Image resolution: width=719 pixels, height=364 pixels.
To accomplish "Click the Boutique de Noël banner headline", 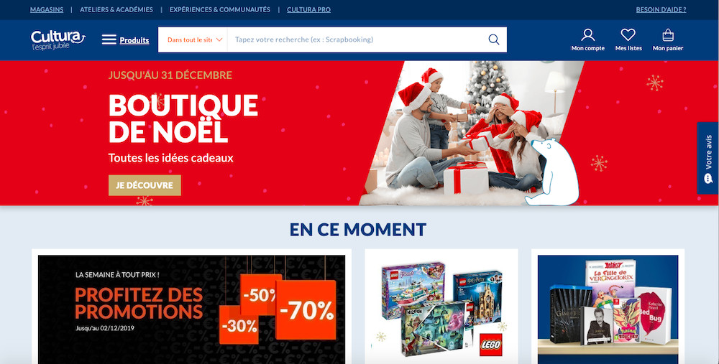I will pyautogui.click(x=183, y=118).
